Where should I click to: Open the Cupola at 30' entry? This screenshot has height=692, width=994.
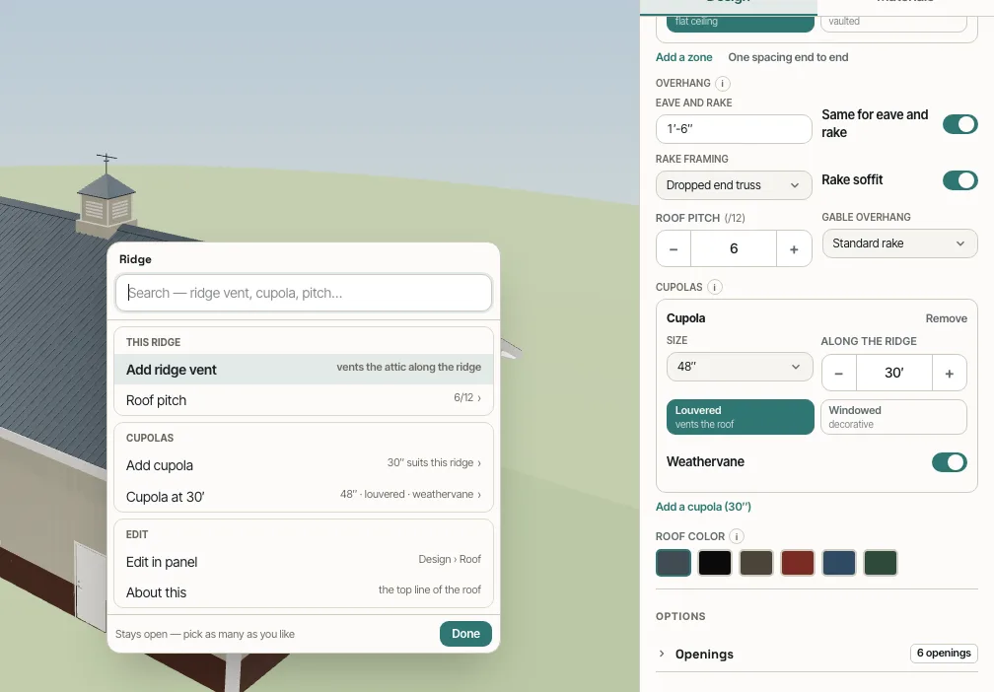pos(304,496)
